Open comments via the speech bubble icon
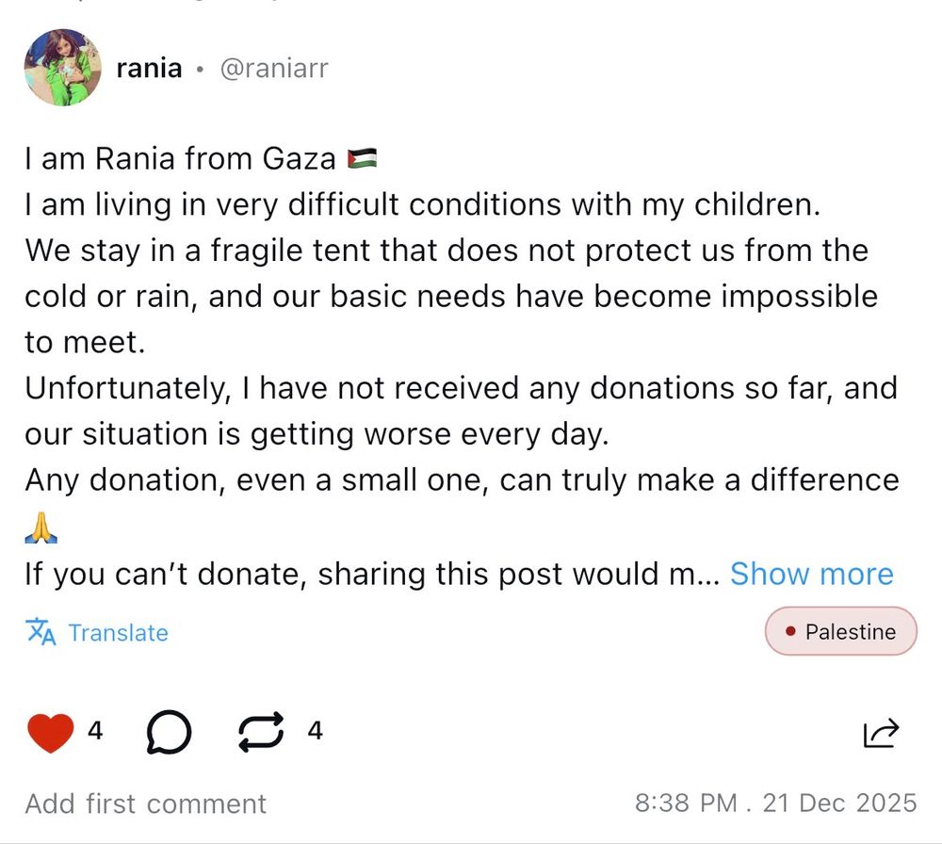This screenshot has width=942, height=844. pyautogui.click(x=169, y=732)
